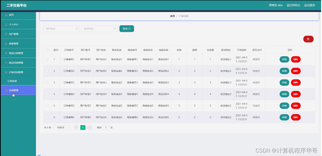This screenshot has width=322, height=156.
Task: Check the box for row 订单编号1
Action: [x=47, y=59]
